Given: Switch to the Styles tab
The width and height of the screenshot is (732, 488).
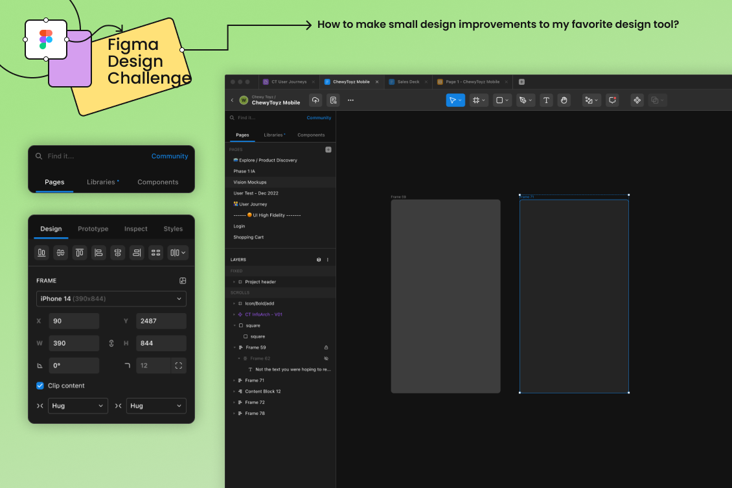Looking at the screenshot, I should [x=173, y=229].
